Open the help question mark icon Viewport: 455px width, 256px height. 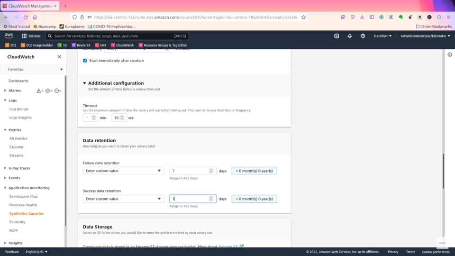363,36
